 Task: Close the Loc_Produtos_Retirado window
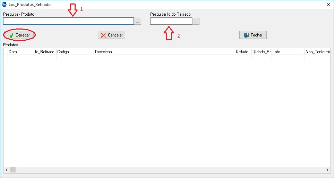tap(328, 5)
